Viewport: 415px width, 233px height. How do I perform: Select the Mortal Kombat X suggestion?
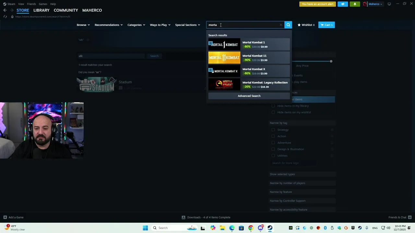(249, 71)
